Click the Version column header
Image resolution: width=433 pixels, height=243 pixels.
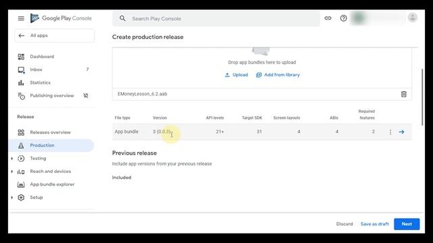[x=160, y=117]
